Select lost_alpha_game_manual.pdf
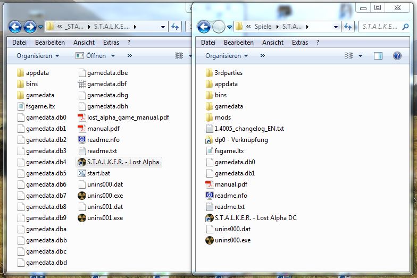 click(x=123, y=117)
